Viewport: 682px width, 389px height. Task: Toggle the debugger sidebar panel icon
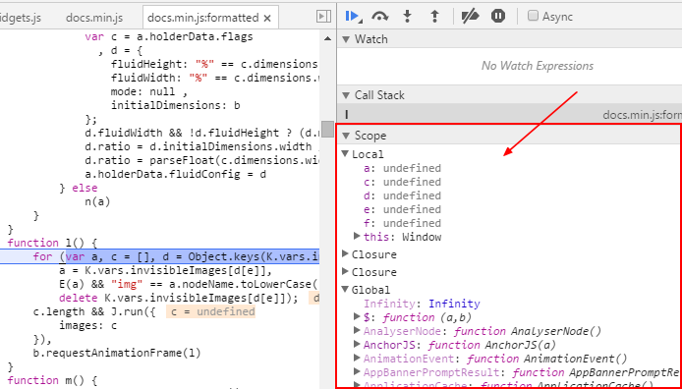click(323, 17)
